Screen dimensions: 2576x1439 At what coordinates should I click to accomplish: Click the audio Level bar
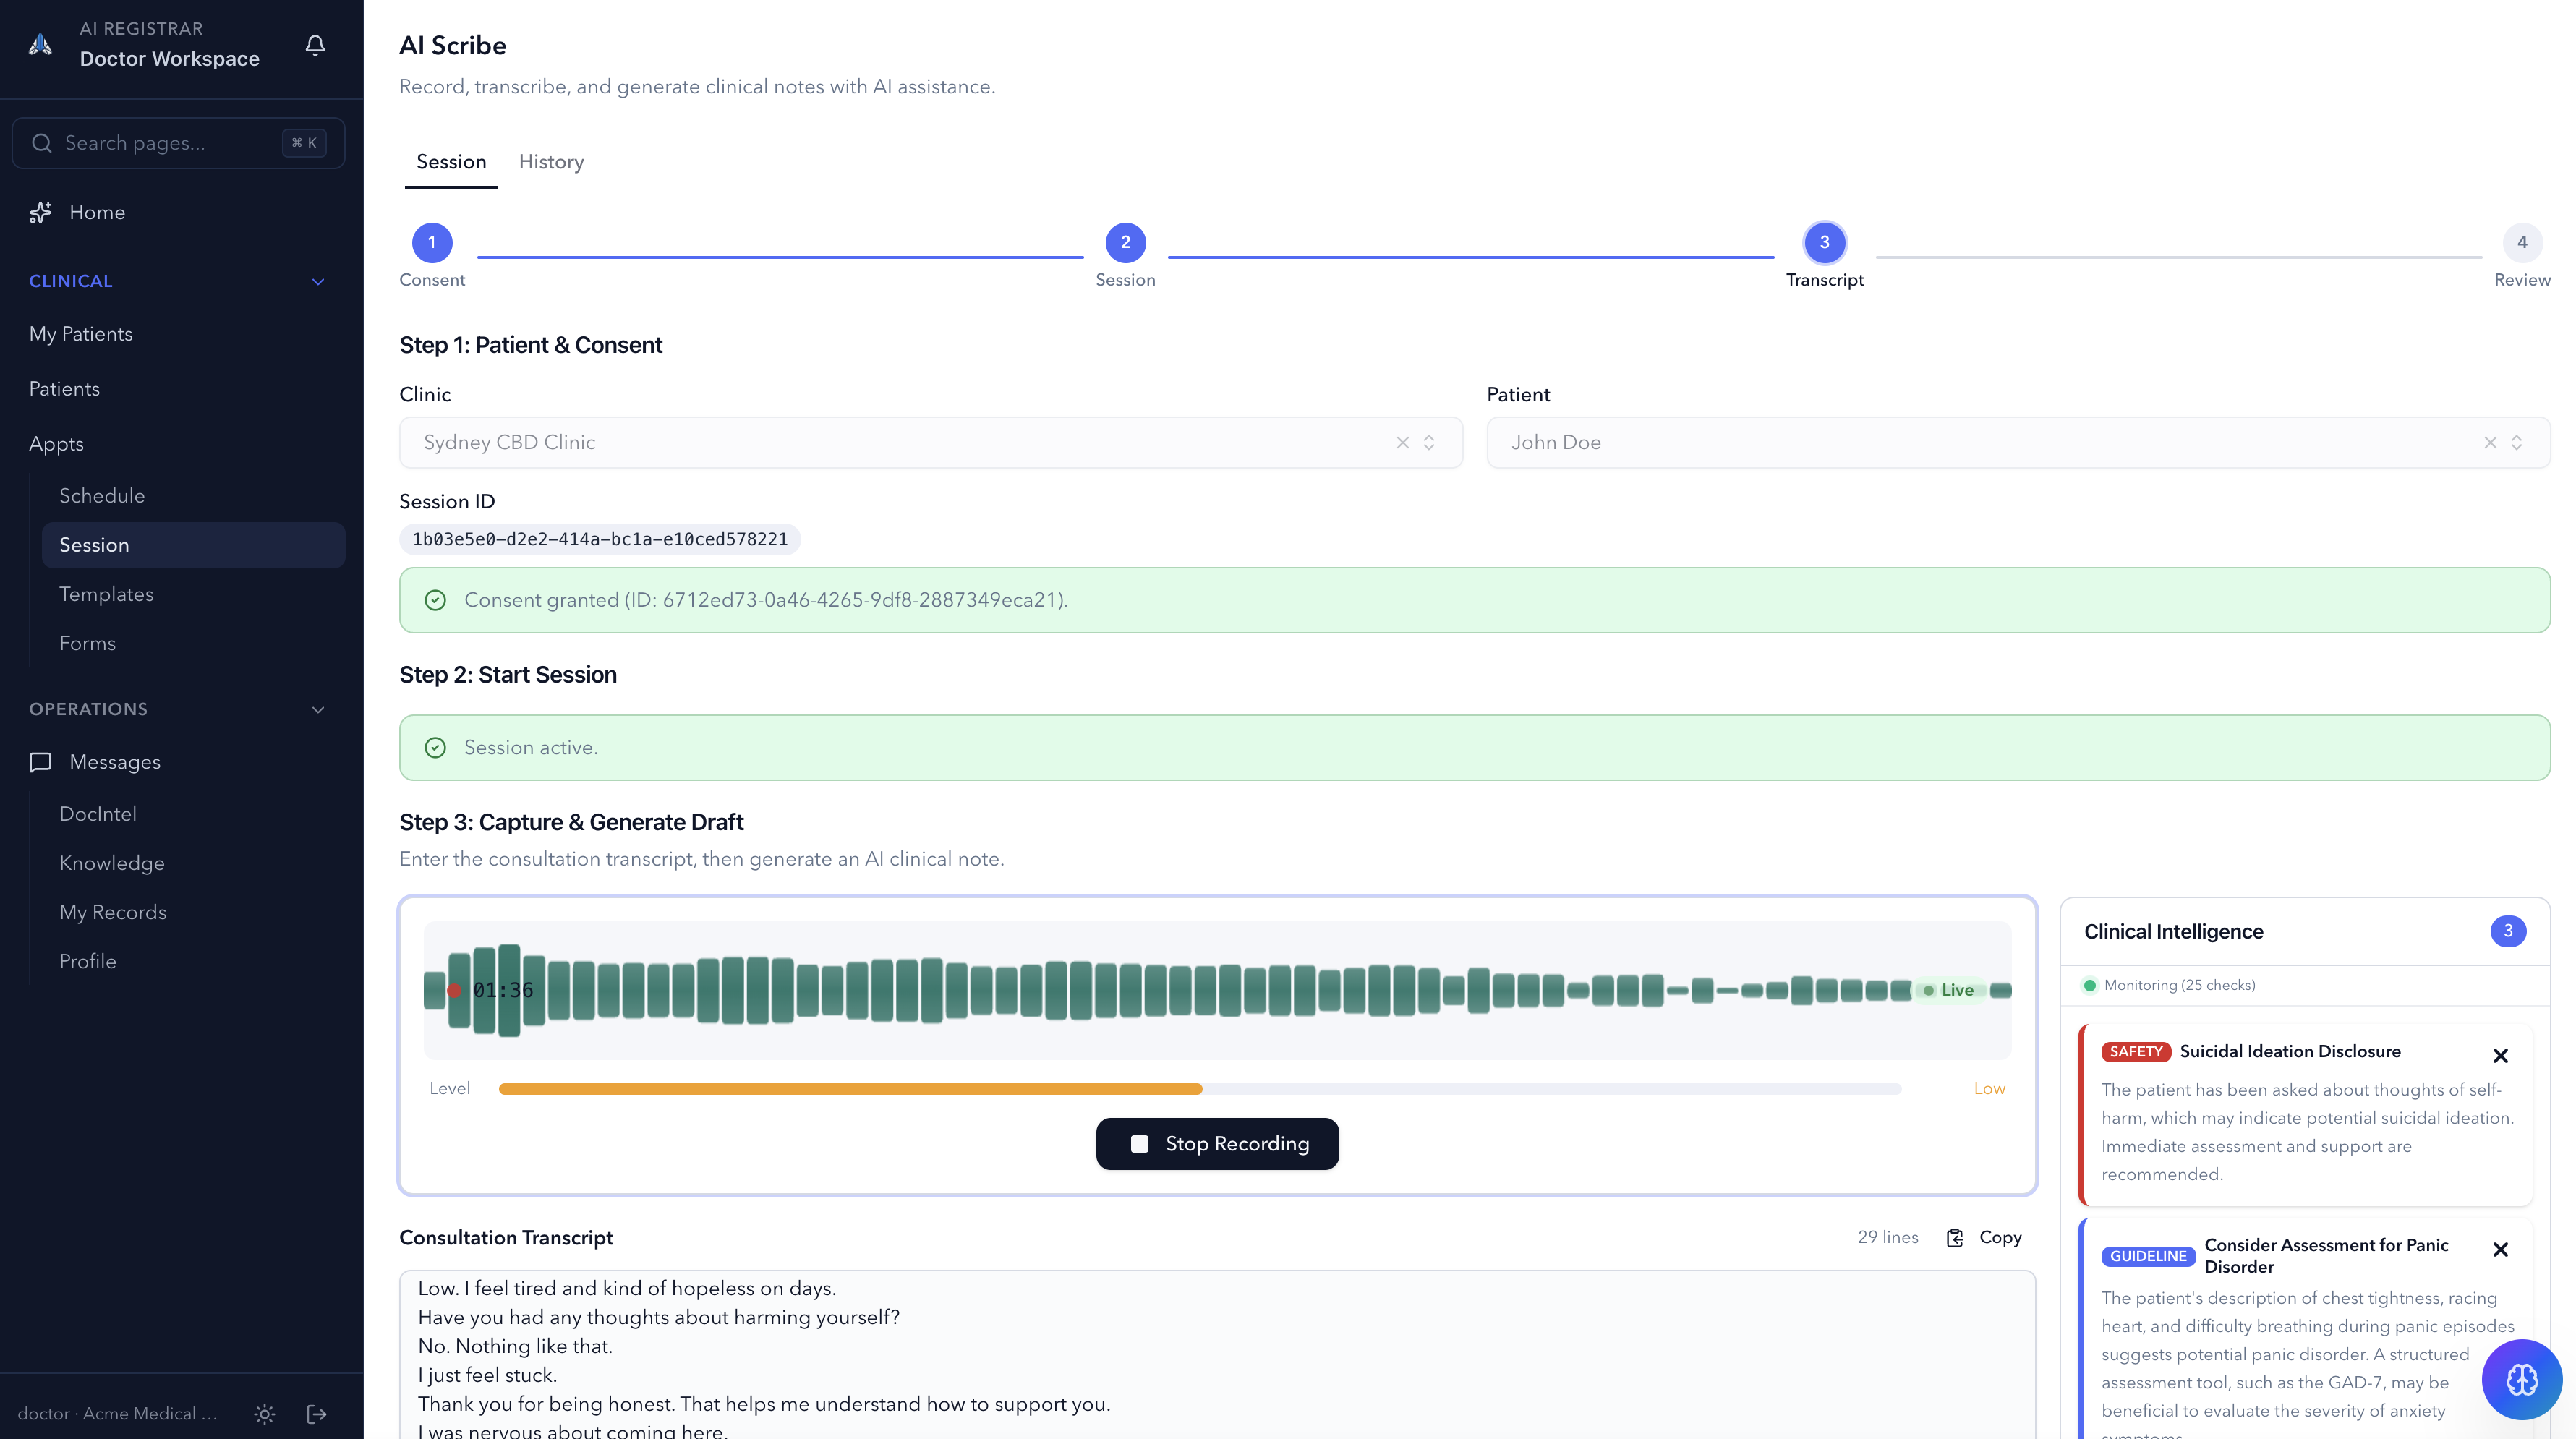click(x=1199, y=1088)
